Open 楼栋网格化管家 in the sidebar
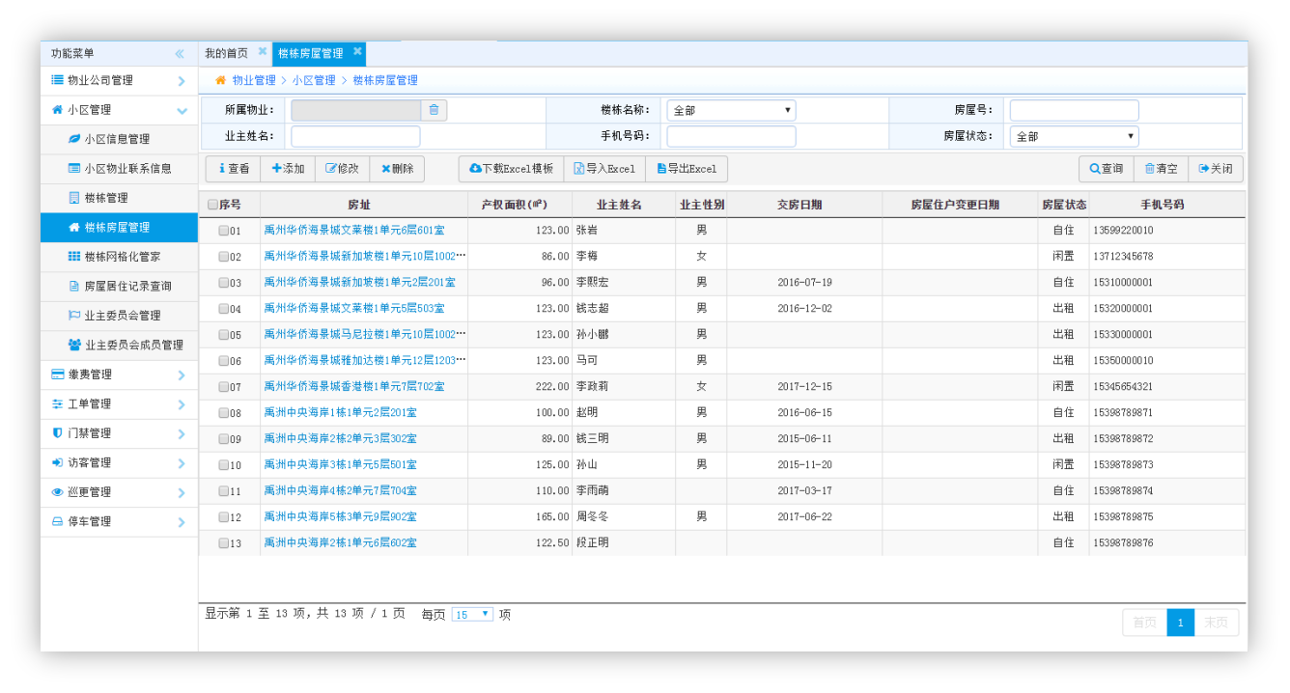The height and width of the screenshot is (693, 1290). point(119,257)
